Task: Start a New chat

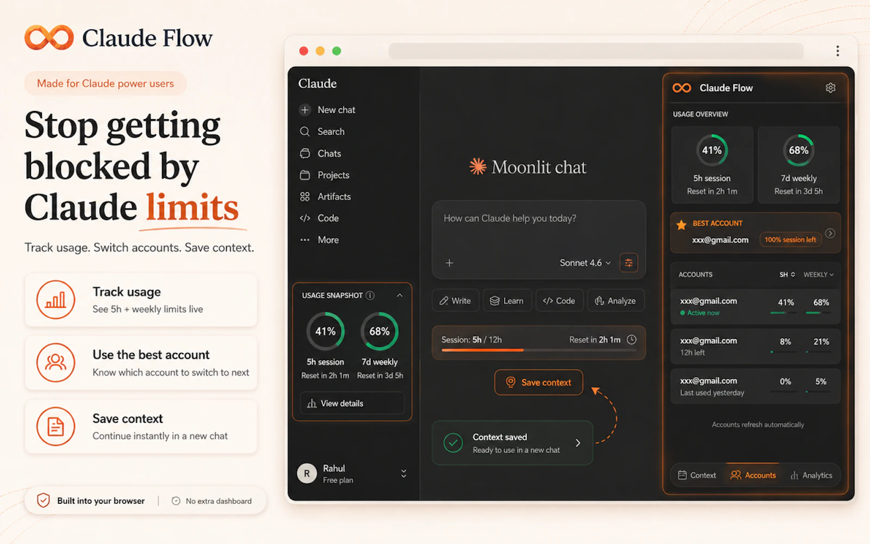Action: click(x=327, y=110)
